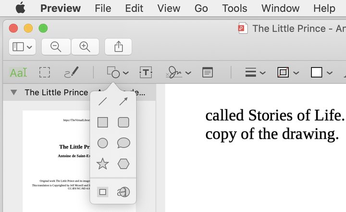346x212 pixels.
Task: Open the View menu
Action: tap(169, 8)
